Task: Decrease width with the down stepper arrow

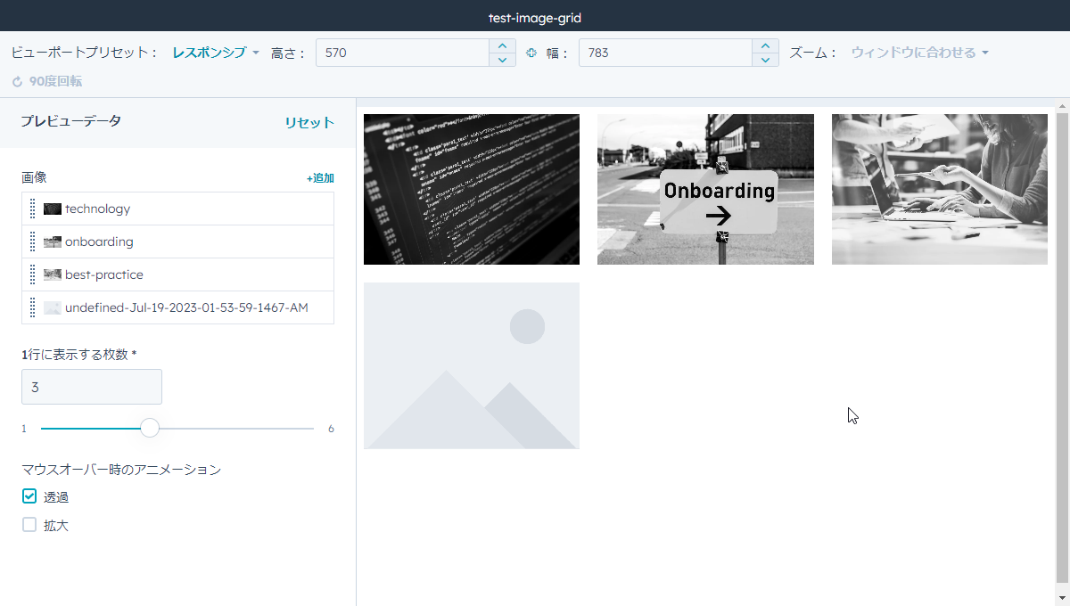Action: coord(765,60)
